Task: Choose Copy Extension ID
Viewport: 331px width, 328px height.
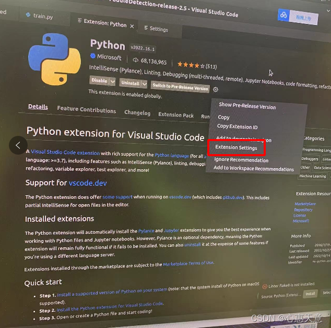Action: [237, 127]
